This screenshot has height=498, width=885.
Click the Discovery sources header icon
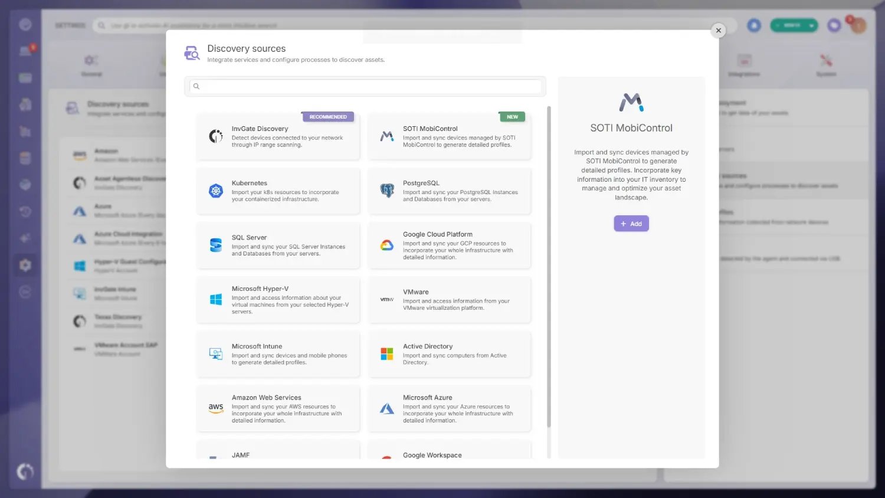click(x=192, y=53)
